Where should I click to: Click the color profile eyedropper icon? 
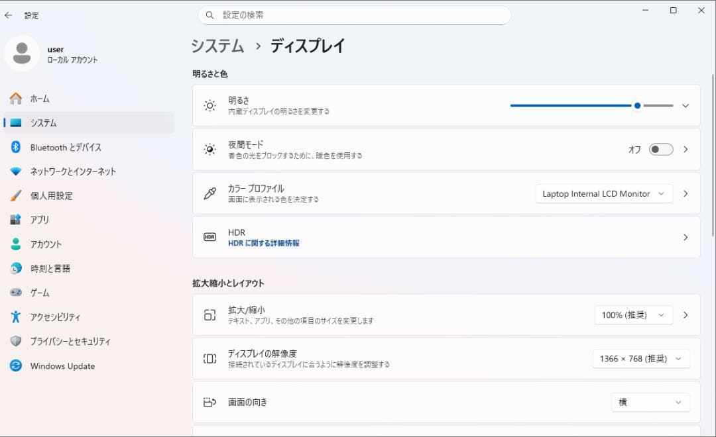coord(210,193)
